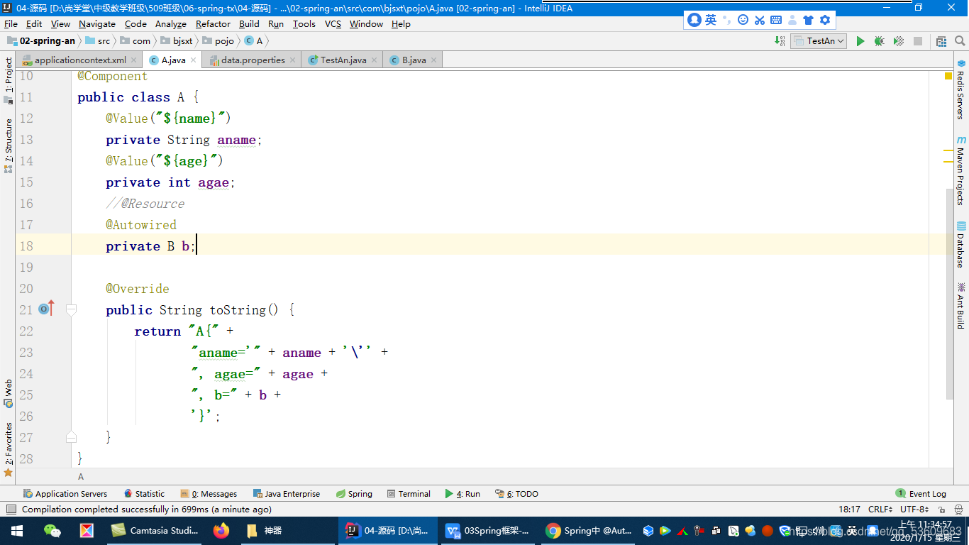969x545 pixels.
Task: Open the File menu
Action: 11,23
